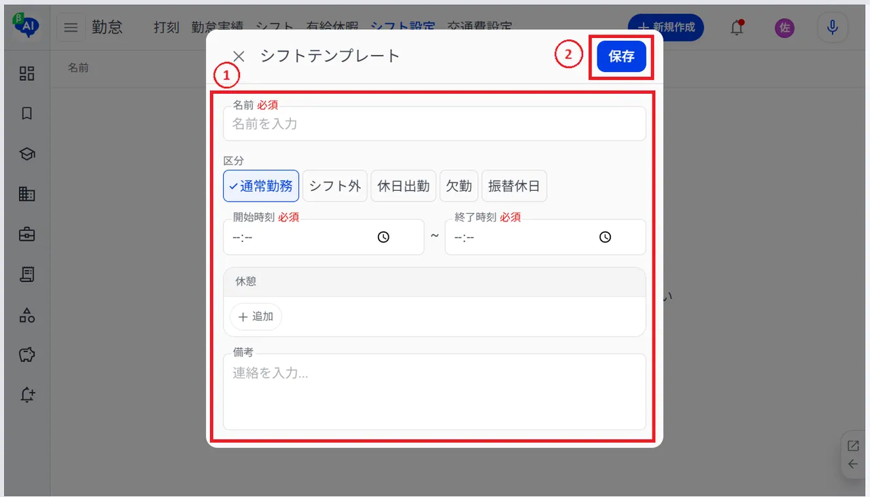Activate the microphone voice input button
Viewport: 870px width, 497px height.
pyautogui.click(x=832, y=27)
